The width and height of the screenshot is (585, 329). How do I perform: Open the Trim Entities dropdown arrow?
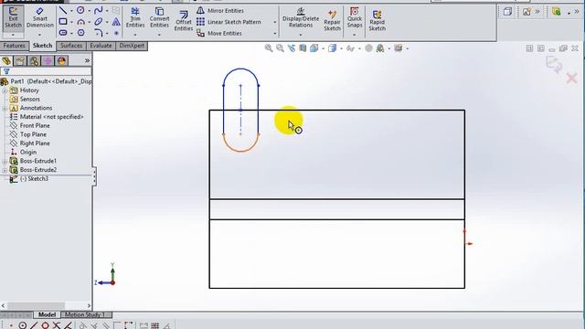[135, 35]
